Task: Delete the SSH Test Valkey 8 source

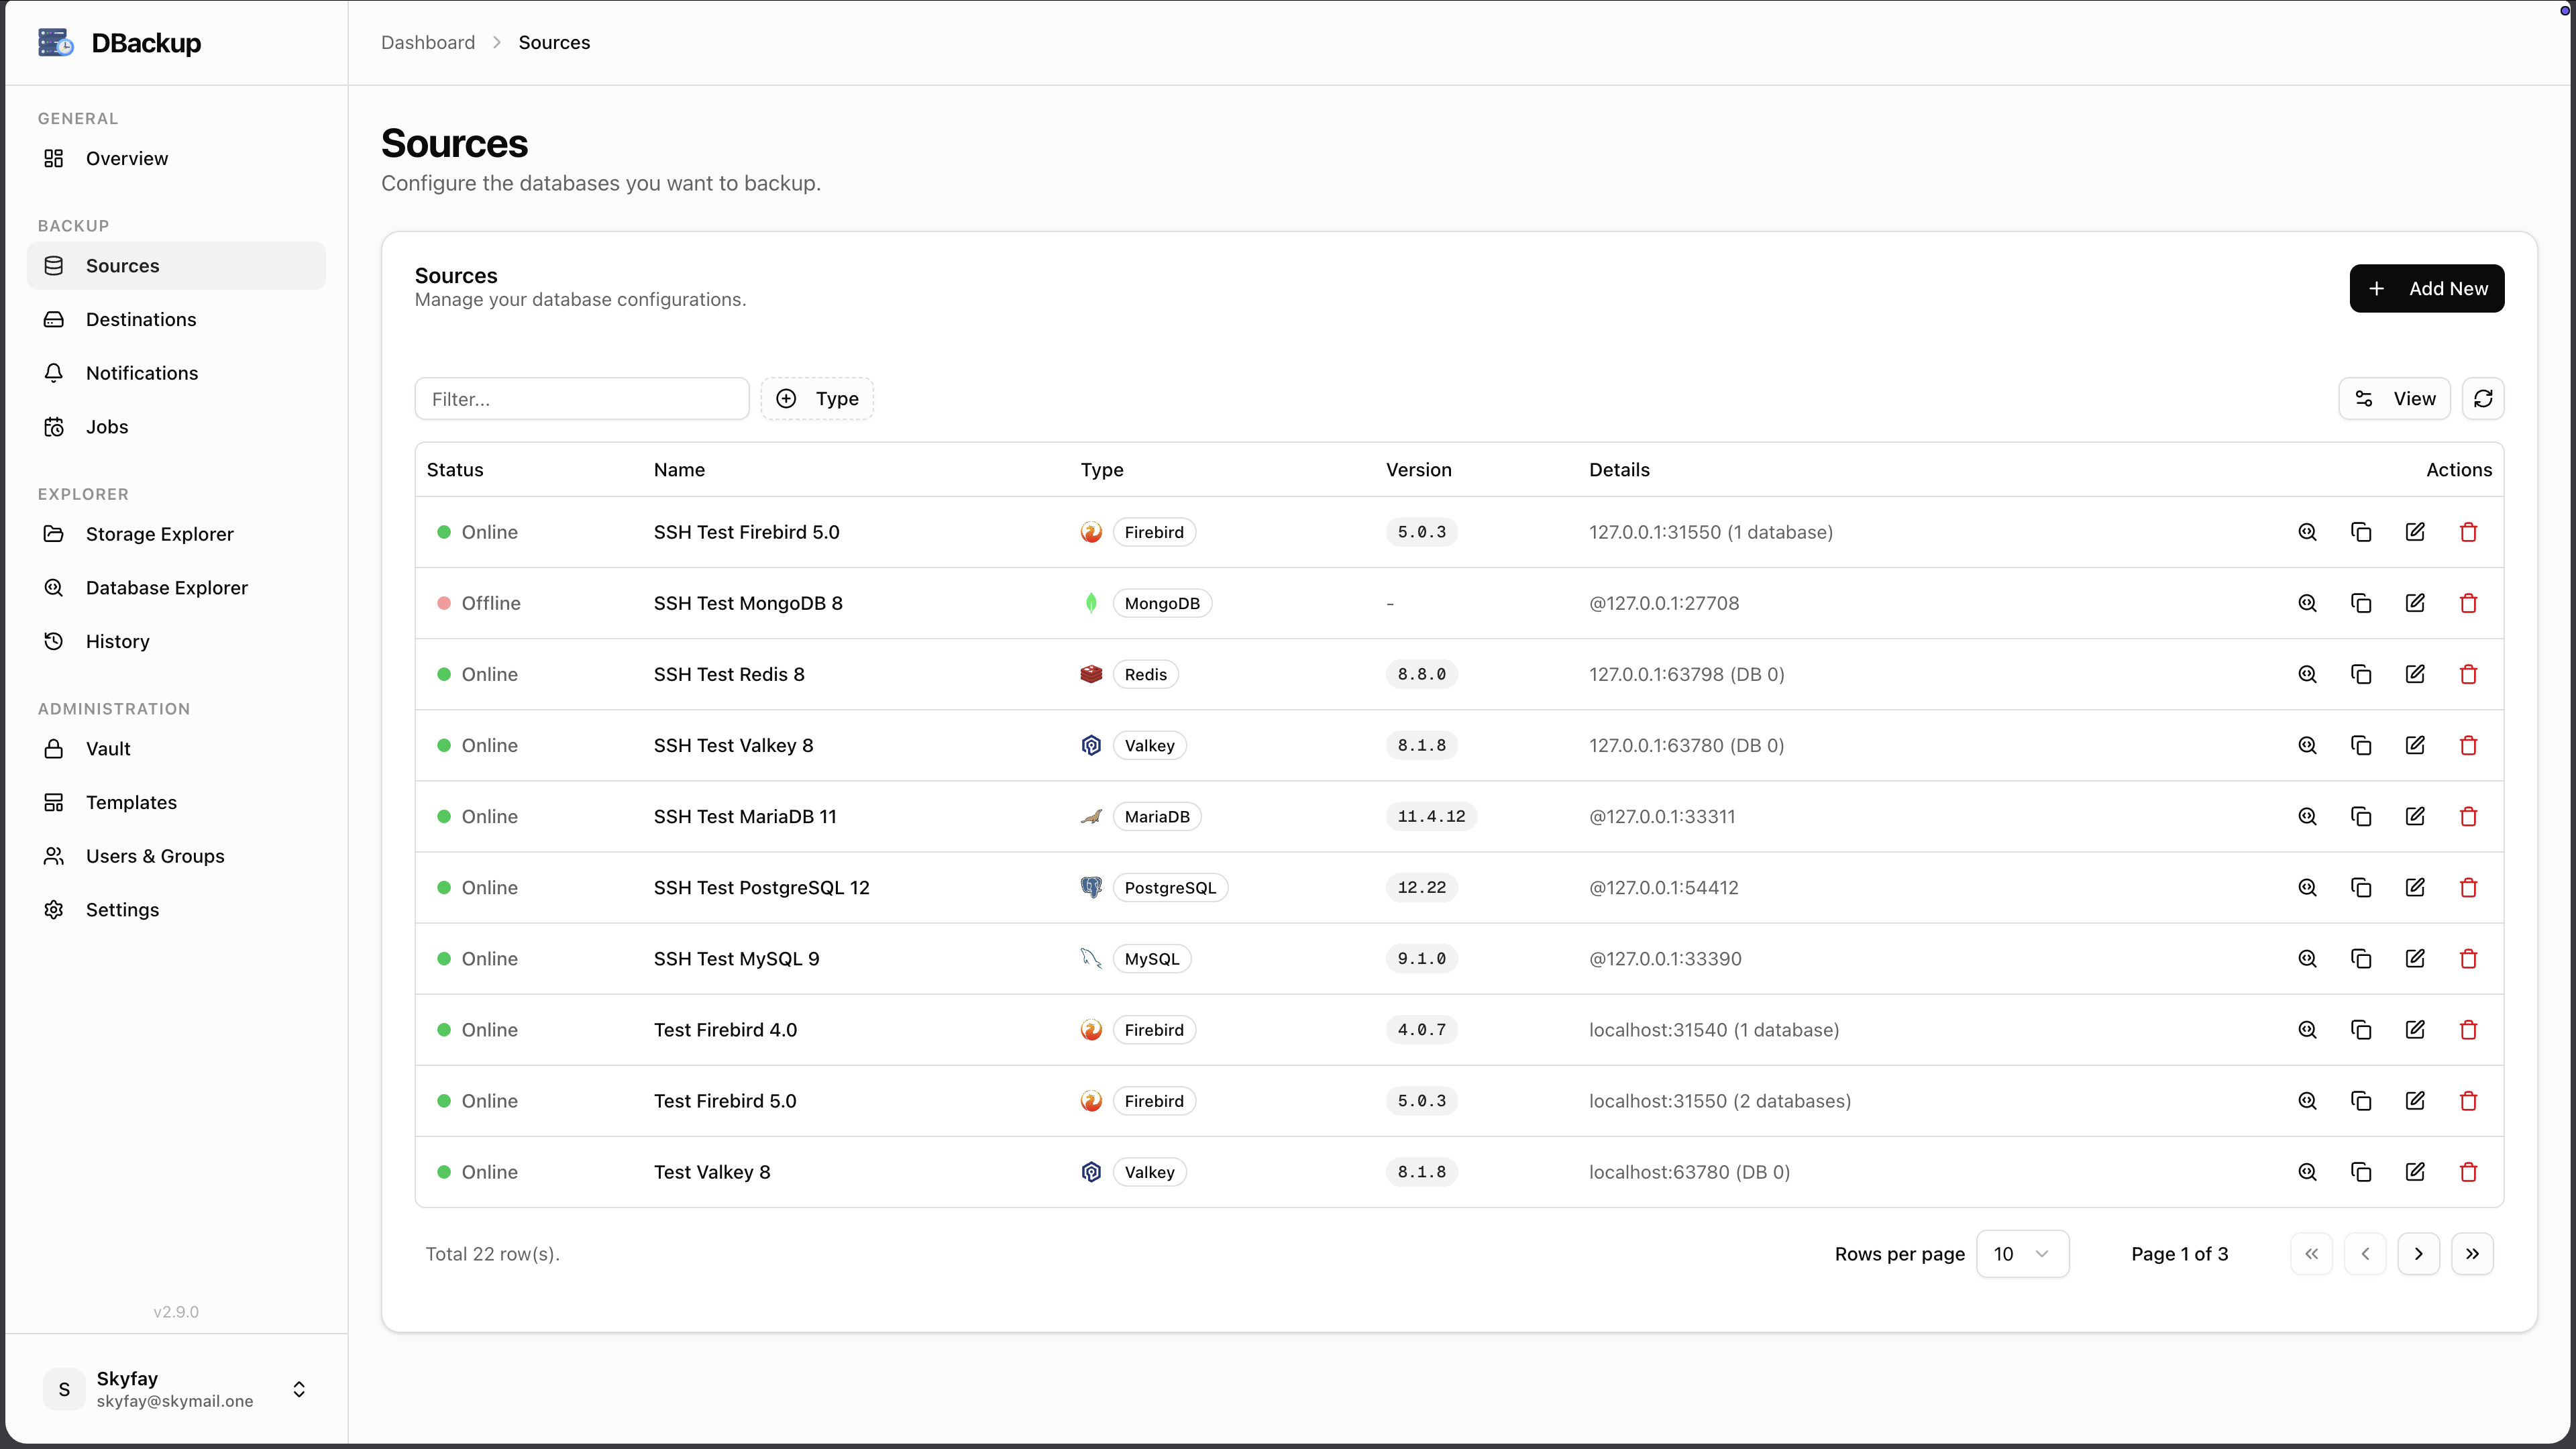Action: tap(2468, 745)
